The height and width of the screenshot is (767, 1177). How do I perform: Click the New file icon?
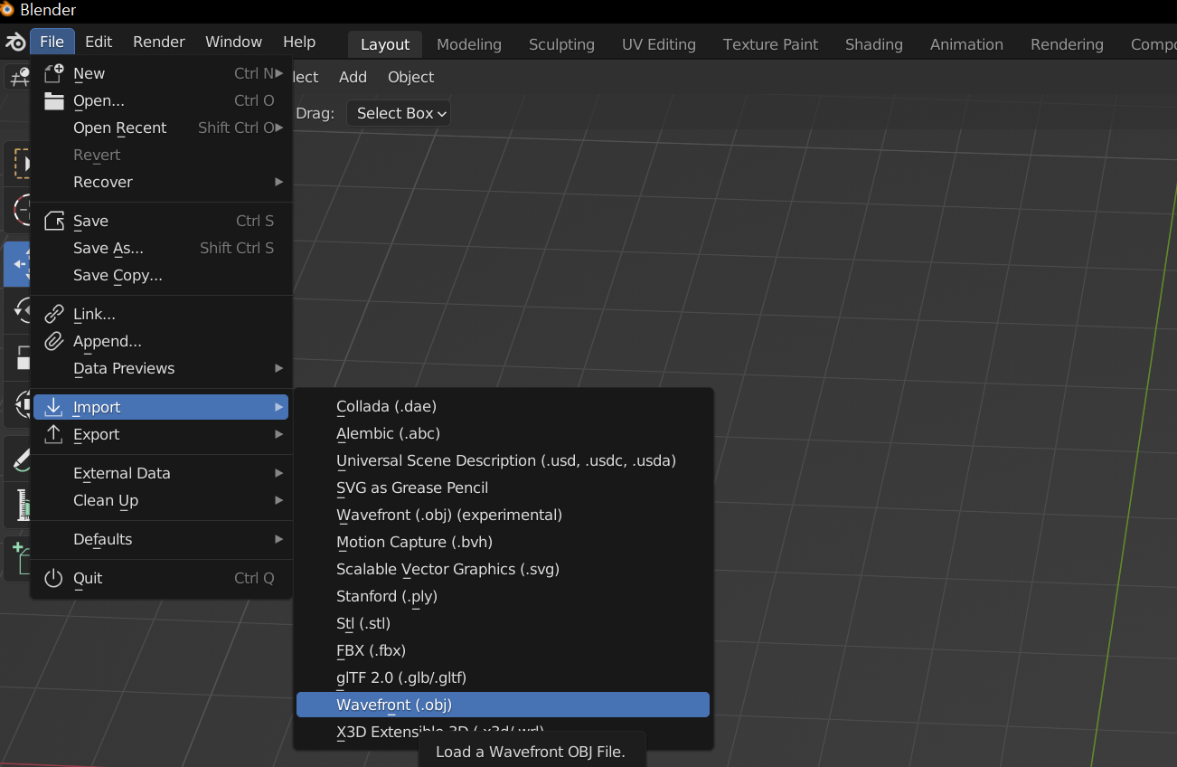coord(54,73)
